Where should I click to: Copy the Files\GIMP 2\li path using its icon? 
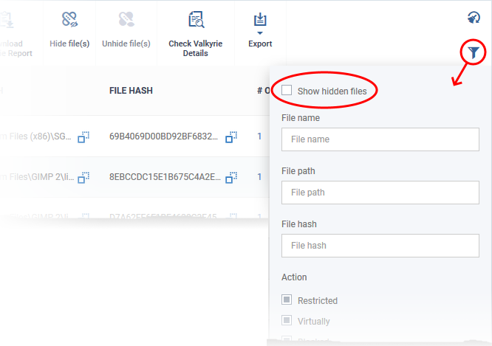(83, 177)
